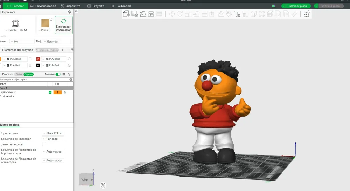Click orange filament 1 swatch on epiimprimir.stl
Image resolution: width=350 pixels, height=191 pixels.
[x=57, y=93]
